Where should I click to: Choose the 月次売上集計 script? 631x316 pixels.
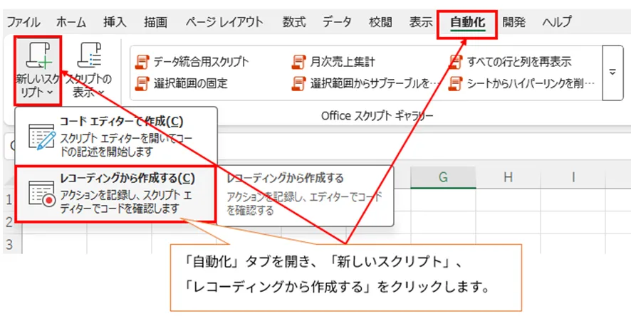[x=333, y=62]
